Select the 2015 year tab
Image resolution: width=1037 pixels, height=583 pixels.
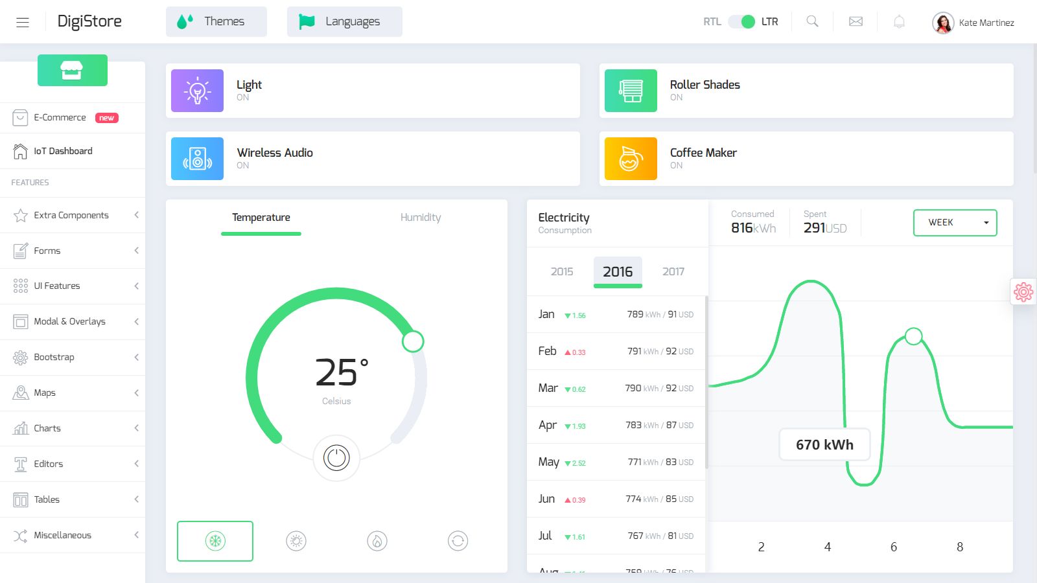coord(562,271)
